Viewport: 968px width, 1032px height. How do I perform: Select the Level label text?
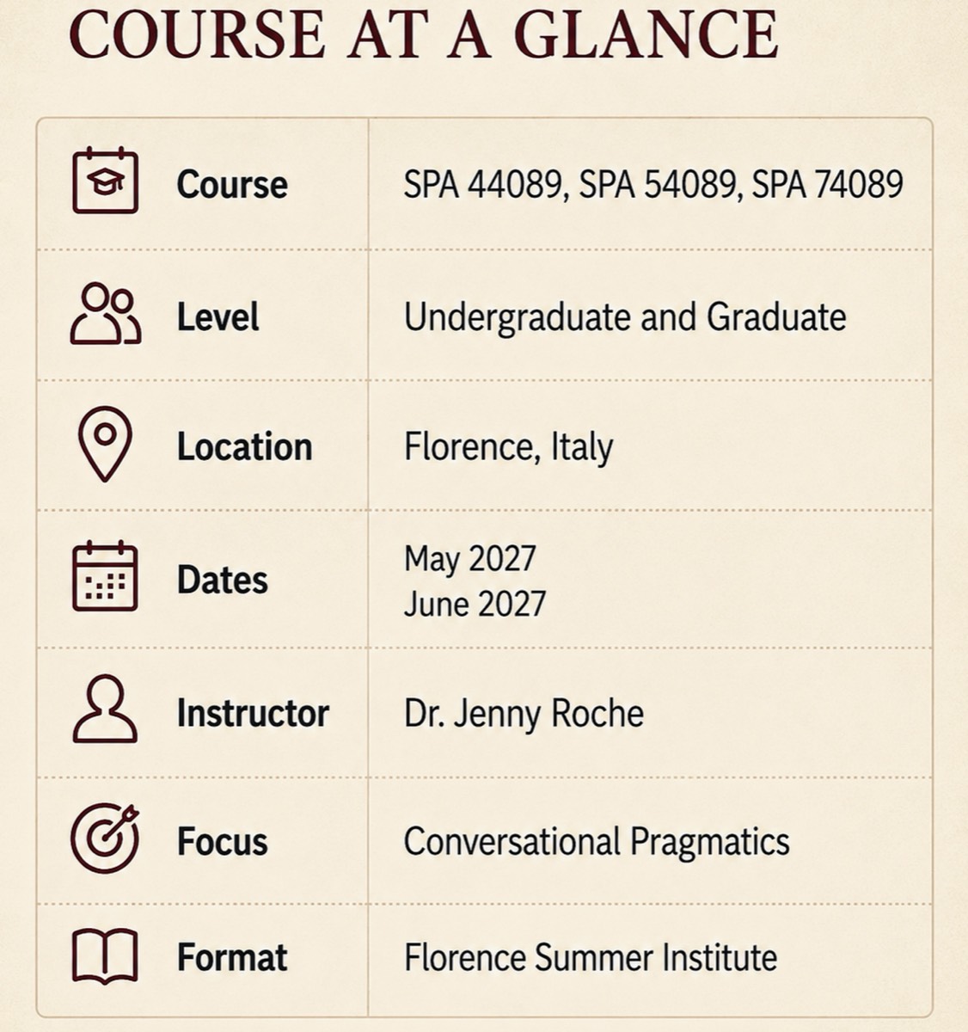coord(217,316)
